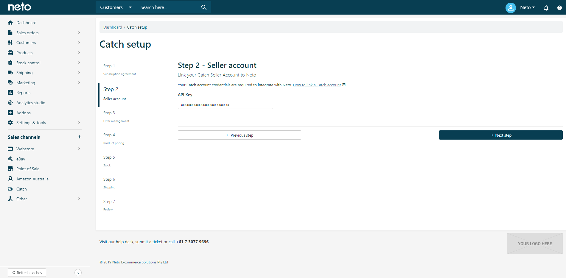This screenshot has height=278, width=566.
Task: Click the Point of Sale store icon
Action: tap(10, 169)
